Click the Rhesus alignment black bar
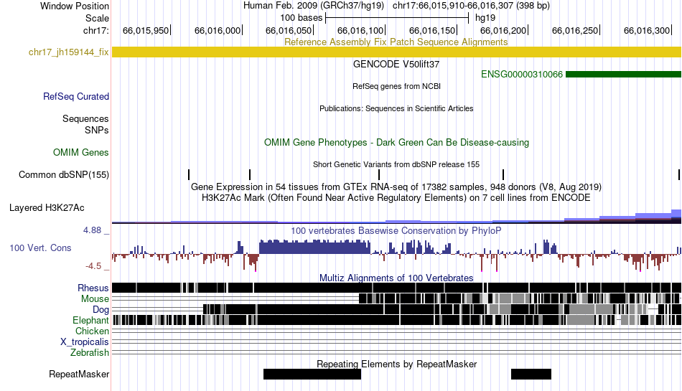Viewport: 682px width, 391px height. tap(397, 288)
